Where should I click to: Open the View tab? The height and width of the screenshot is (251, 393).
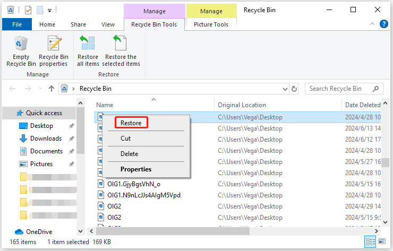[108, 24]
